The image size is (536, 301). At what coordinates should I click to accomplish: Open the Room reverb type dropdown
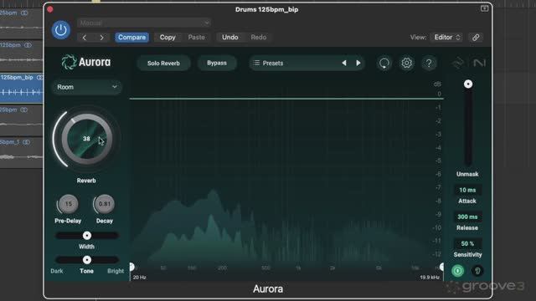tap(86, 87)
